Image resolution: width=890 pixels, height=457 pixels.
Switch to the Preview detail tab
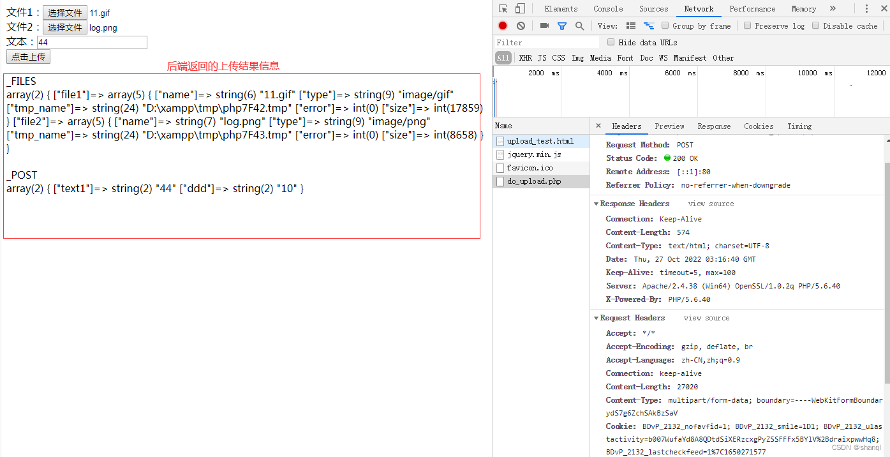pos(669,126)
